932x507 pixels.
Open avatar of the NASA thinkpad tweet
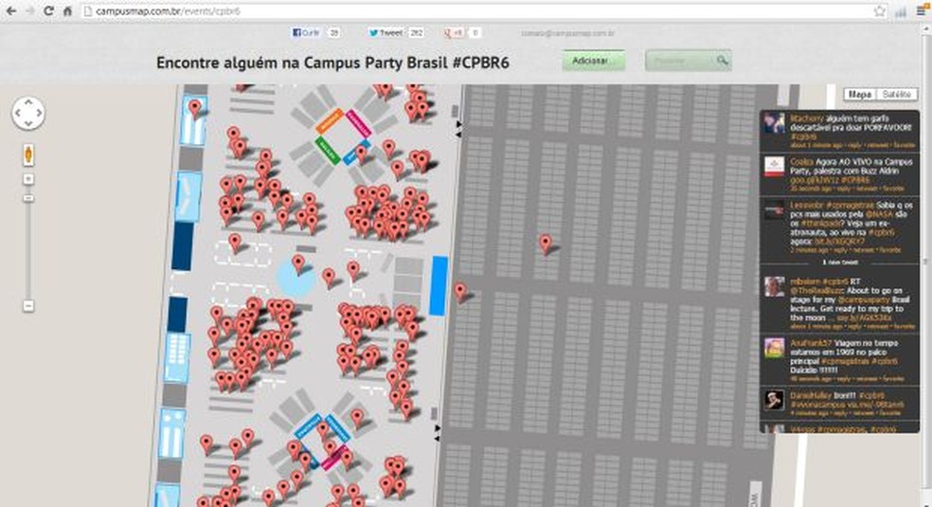click(774, 210)
